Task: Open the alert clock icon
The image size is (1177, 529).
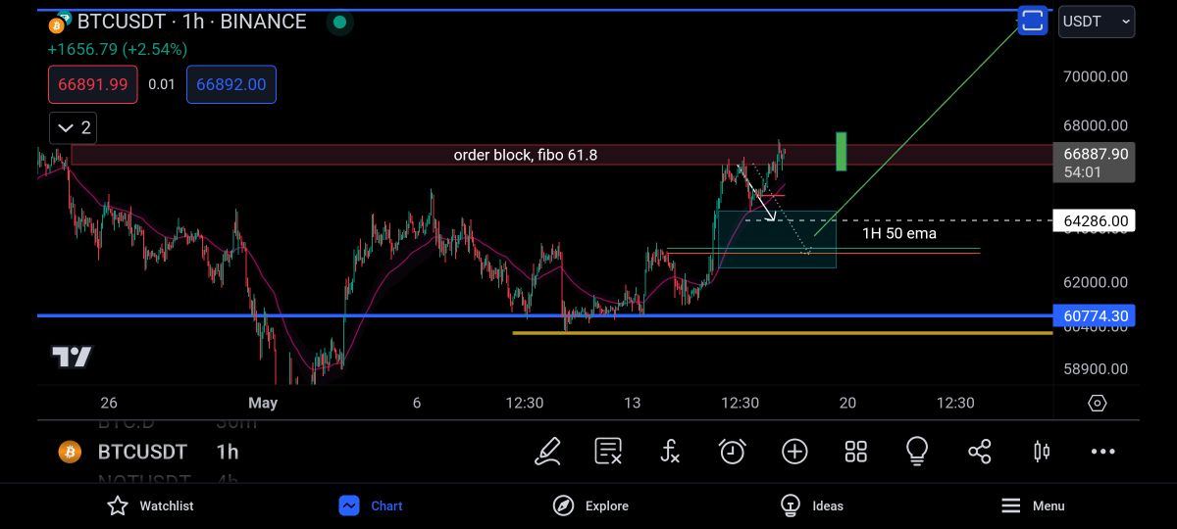Action: [733, 452]
